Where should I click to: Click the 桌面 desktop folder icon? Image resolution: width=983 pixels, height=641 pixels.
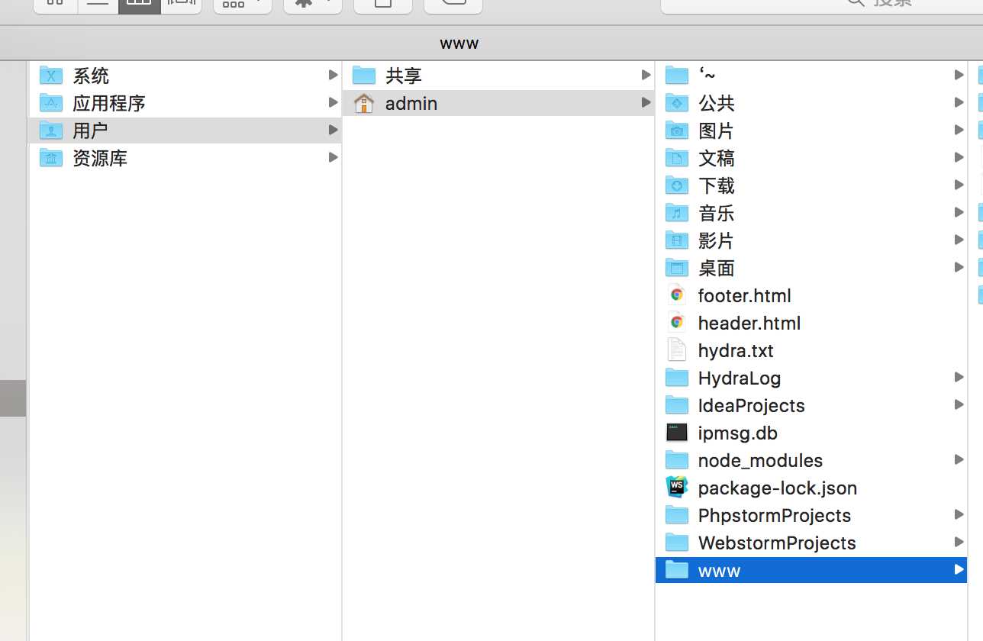pyautogui.click(x=677, y=267)
